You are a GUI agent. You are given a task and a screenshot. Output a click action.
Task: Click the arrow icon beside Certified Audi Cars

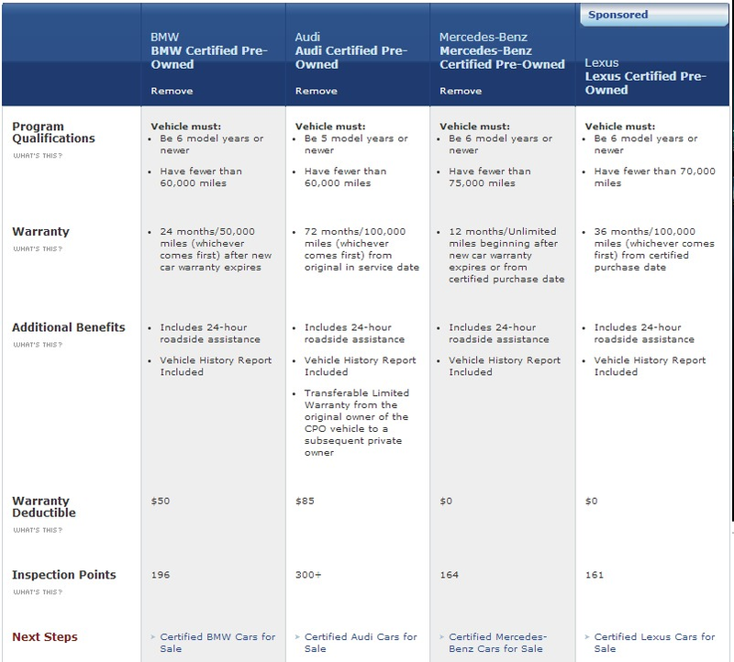(297, 636)
